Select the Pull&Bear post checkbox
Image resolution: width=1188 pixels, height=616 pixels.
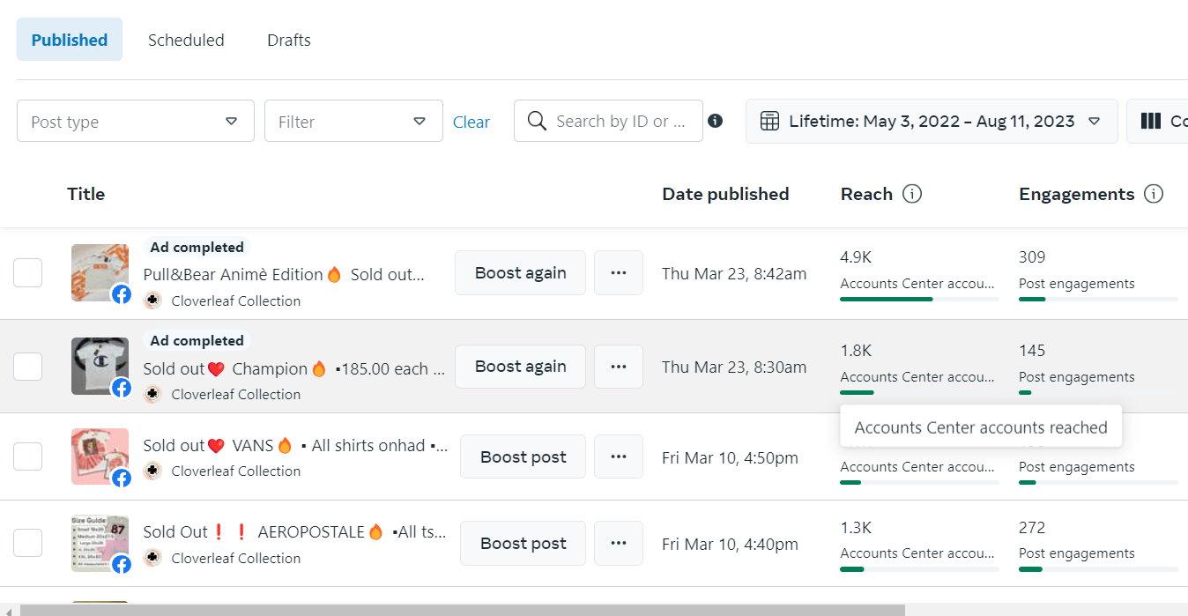(28, 273)
